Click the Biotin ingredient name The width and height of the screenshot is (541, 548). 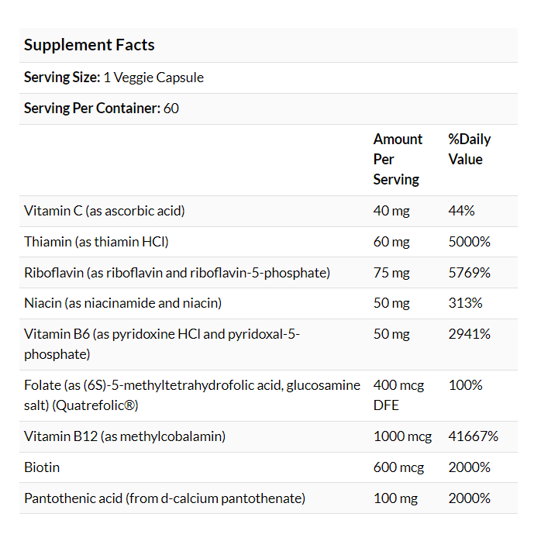[x=42, y=467]
